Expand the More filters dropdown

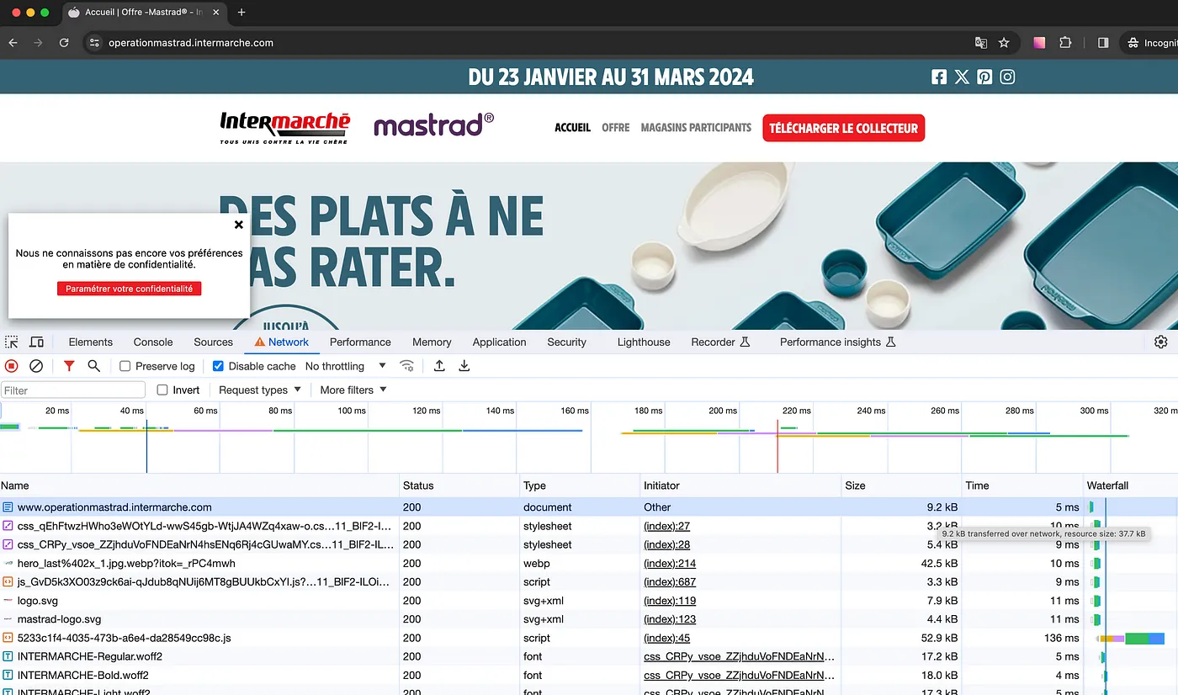click(353, 390)
